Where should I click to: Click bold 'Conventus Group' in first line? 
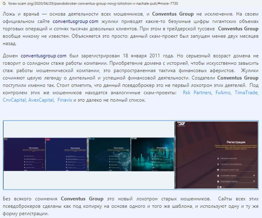click(173, 14)
